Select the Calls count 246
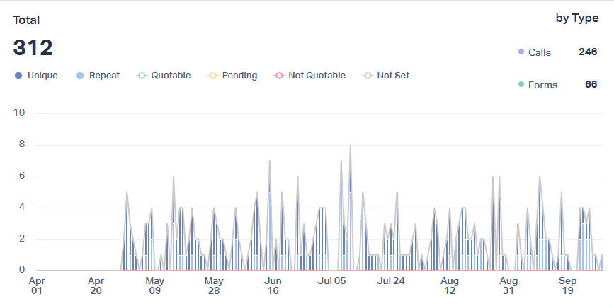 click(587, 52)
